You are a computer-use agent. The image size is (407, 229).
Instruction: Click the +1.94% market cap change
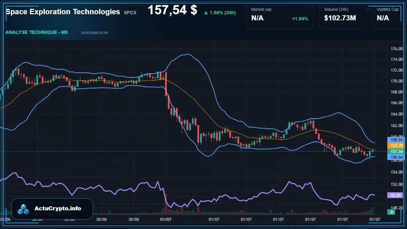[300, 19]
